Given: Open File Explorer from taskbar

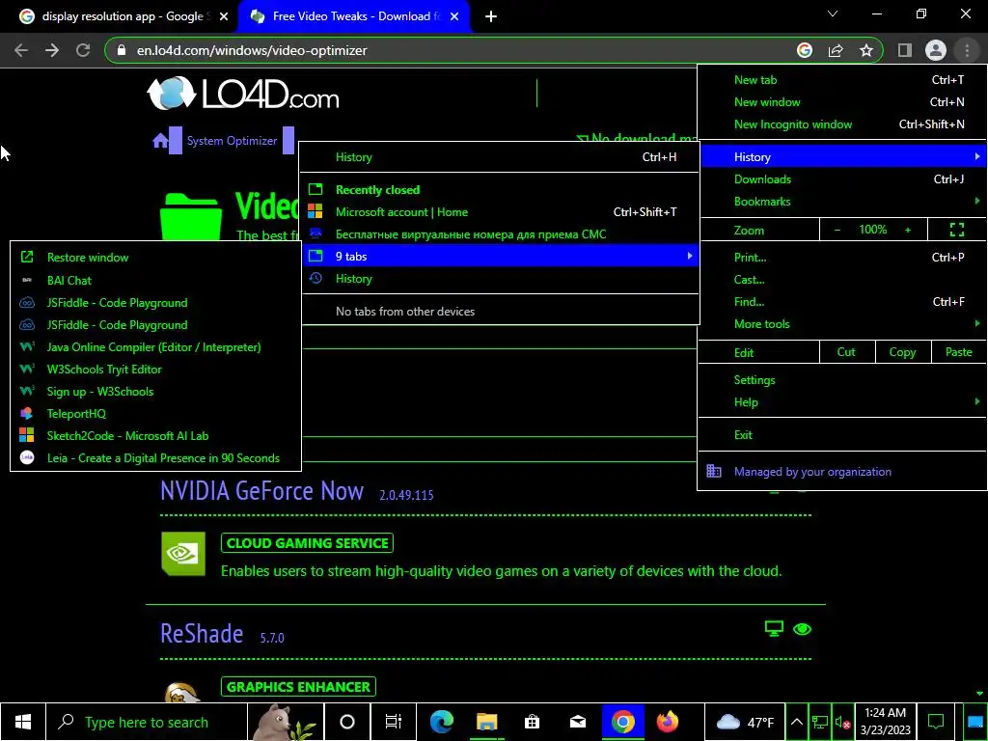Looking at the screenshot, I should [x=486, y=722].
